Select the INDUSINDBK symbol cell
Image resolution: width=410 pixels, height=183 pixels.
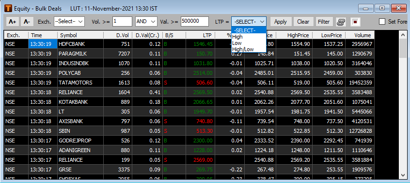[80, 63]
